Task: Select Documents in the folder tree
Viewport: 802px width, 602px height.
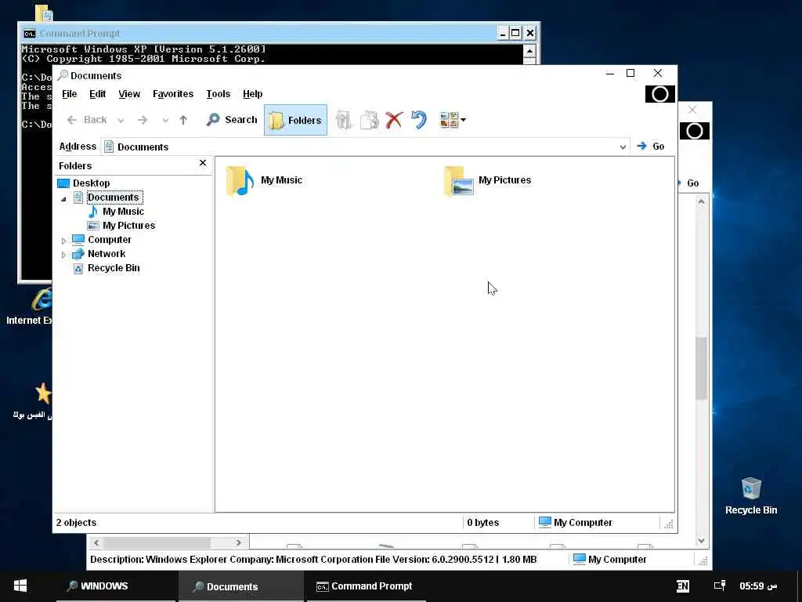Action: [x=113, y=198]
